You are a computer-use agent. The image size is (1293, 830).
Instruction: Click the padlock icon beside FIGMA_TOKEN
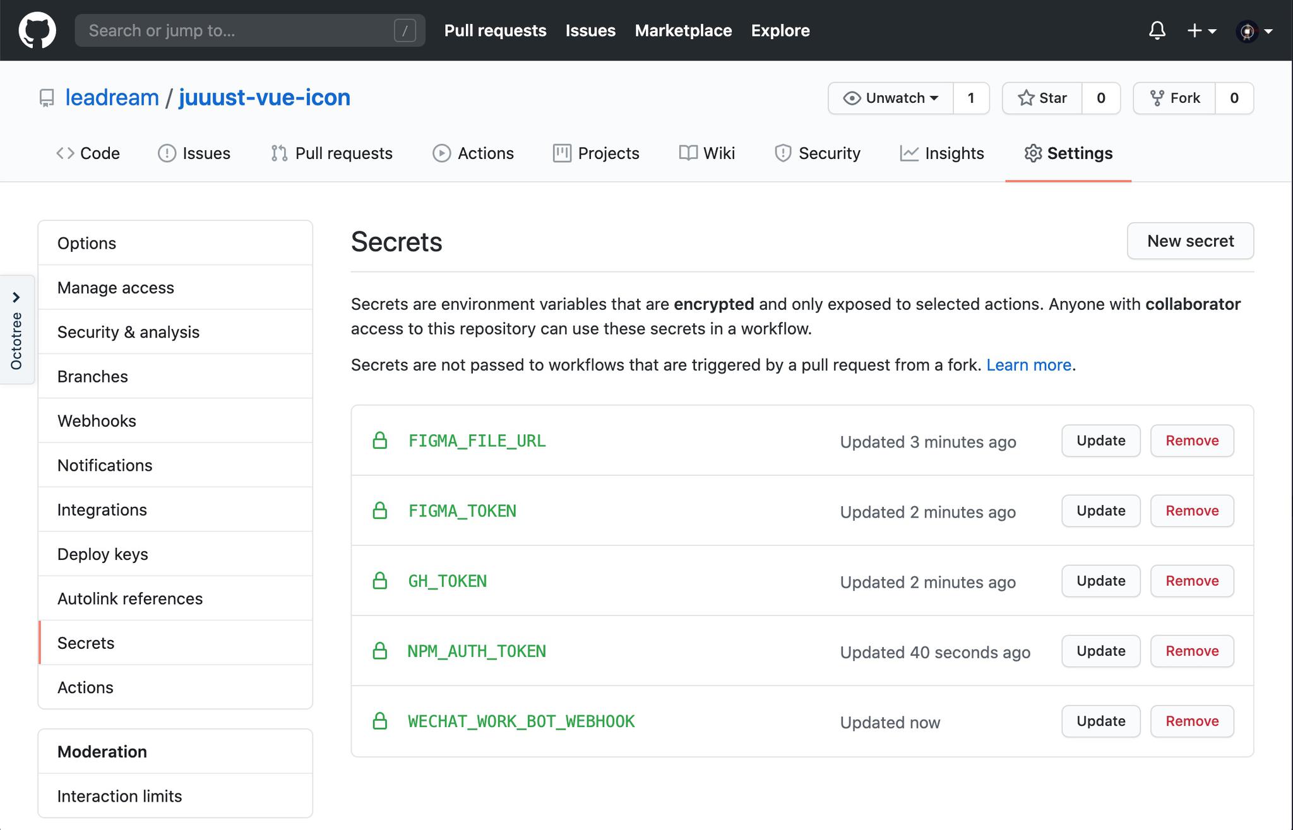380,511
